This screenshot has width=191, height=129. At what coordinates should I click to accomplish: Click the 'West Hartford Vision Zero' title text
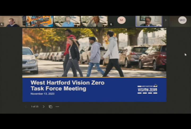point(67,83)
